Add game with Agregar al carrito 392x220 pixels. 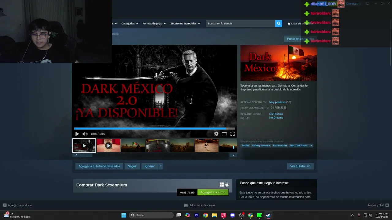click(x=213, y=193)
